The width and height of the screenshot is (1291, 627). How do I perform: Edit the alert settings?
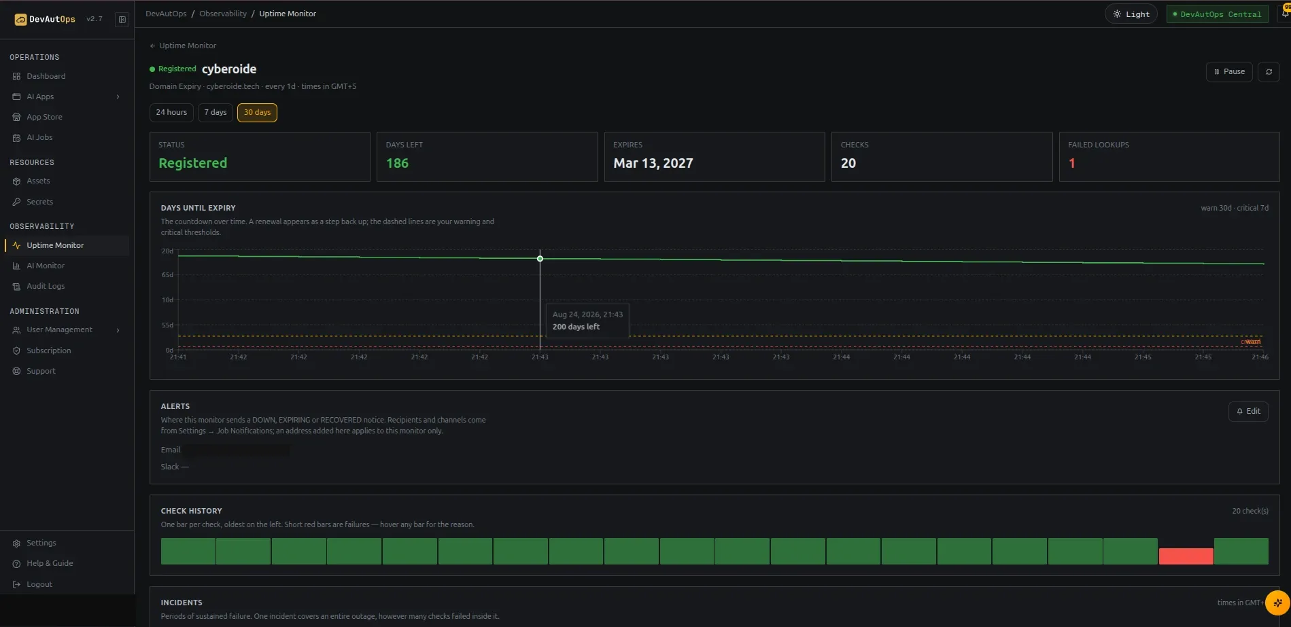click(1248, 412)
